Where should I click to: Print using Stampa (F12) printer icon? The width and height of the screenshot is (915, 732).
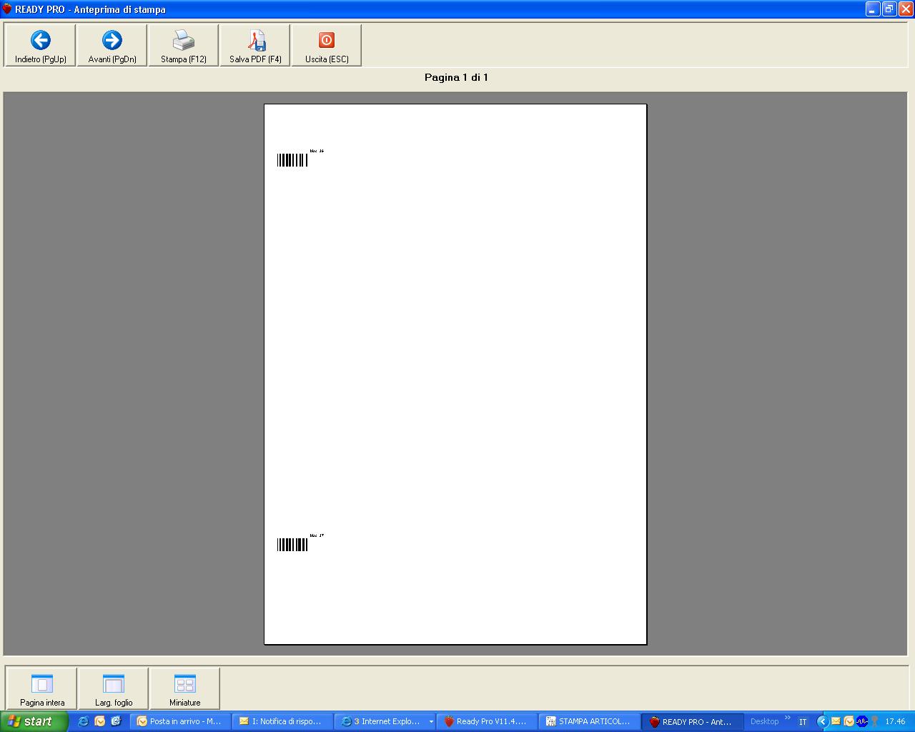point(184,46)
